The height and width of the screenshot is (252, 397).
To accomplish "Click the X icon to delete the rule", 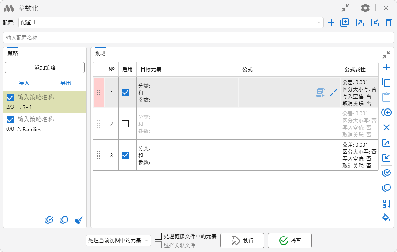I will point(386,127).
